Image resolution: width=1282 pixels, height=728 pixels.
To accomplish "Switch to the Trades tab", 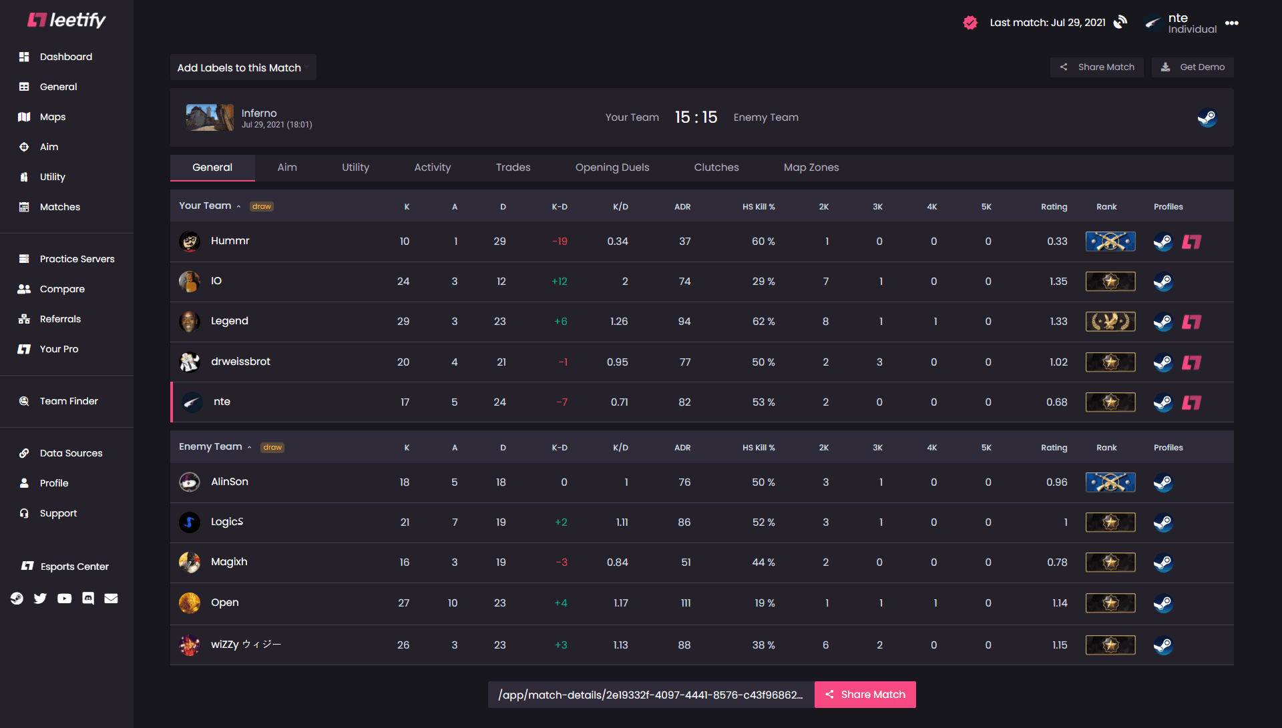I will tap(513, 167).
